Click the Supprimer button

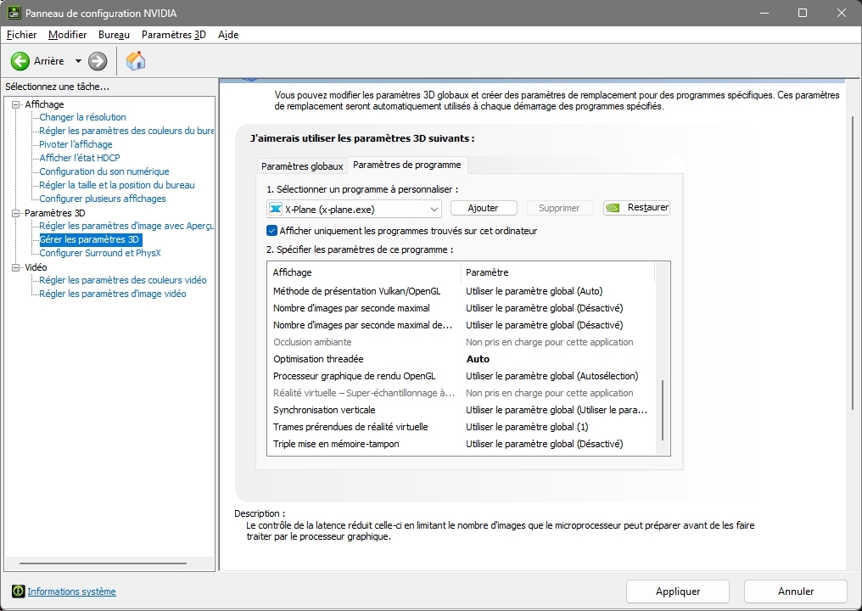559,208
